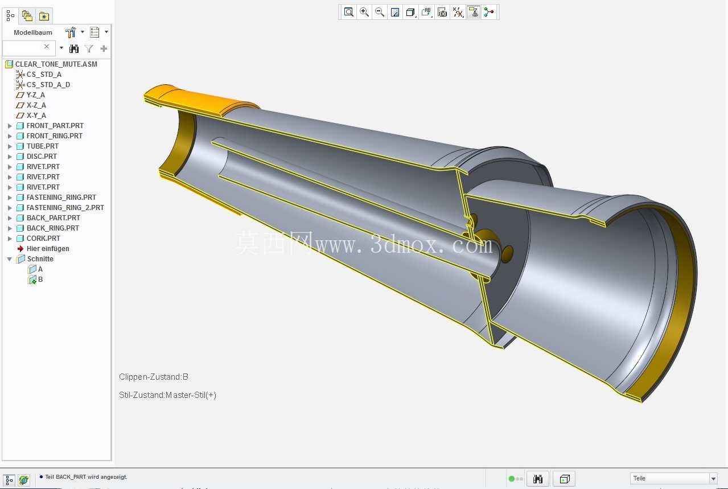
Task: Clear the model tree search with X
Action: point(47,47)
